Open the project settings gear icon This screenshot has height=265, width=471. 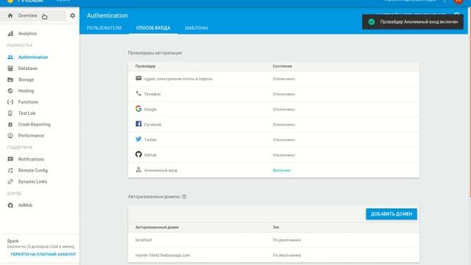[x=72, y=15]
